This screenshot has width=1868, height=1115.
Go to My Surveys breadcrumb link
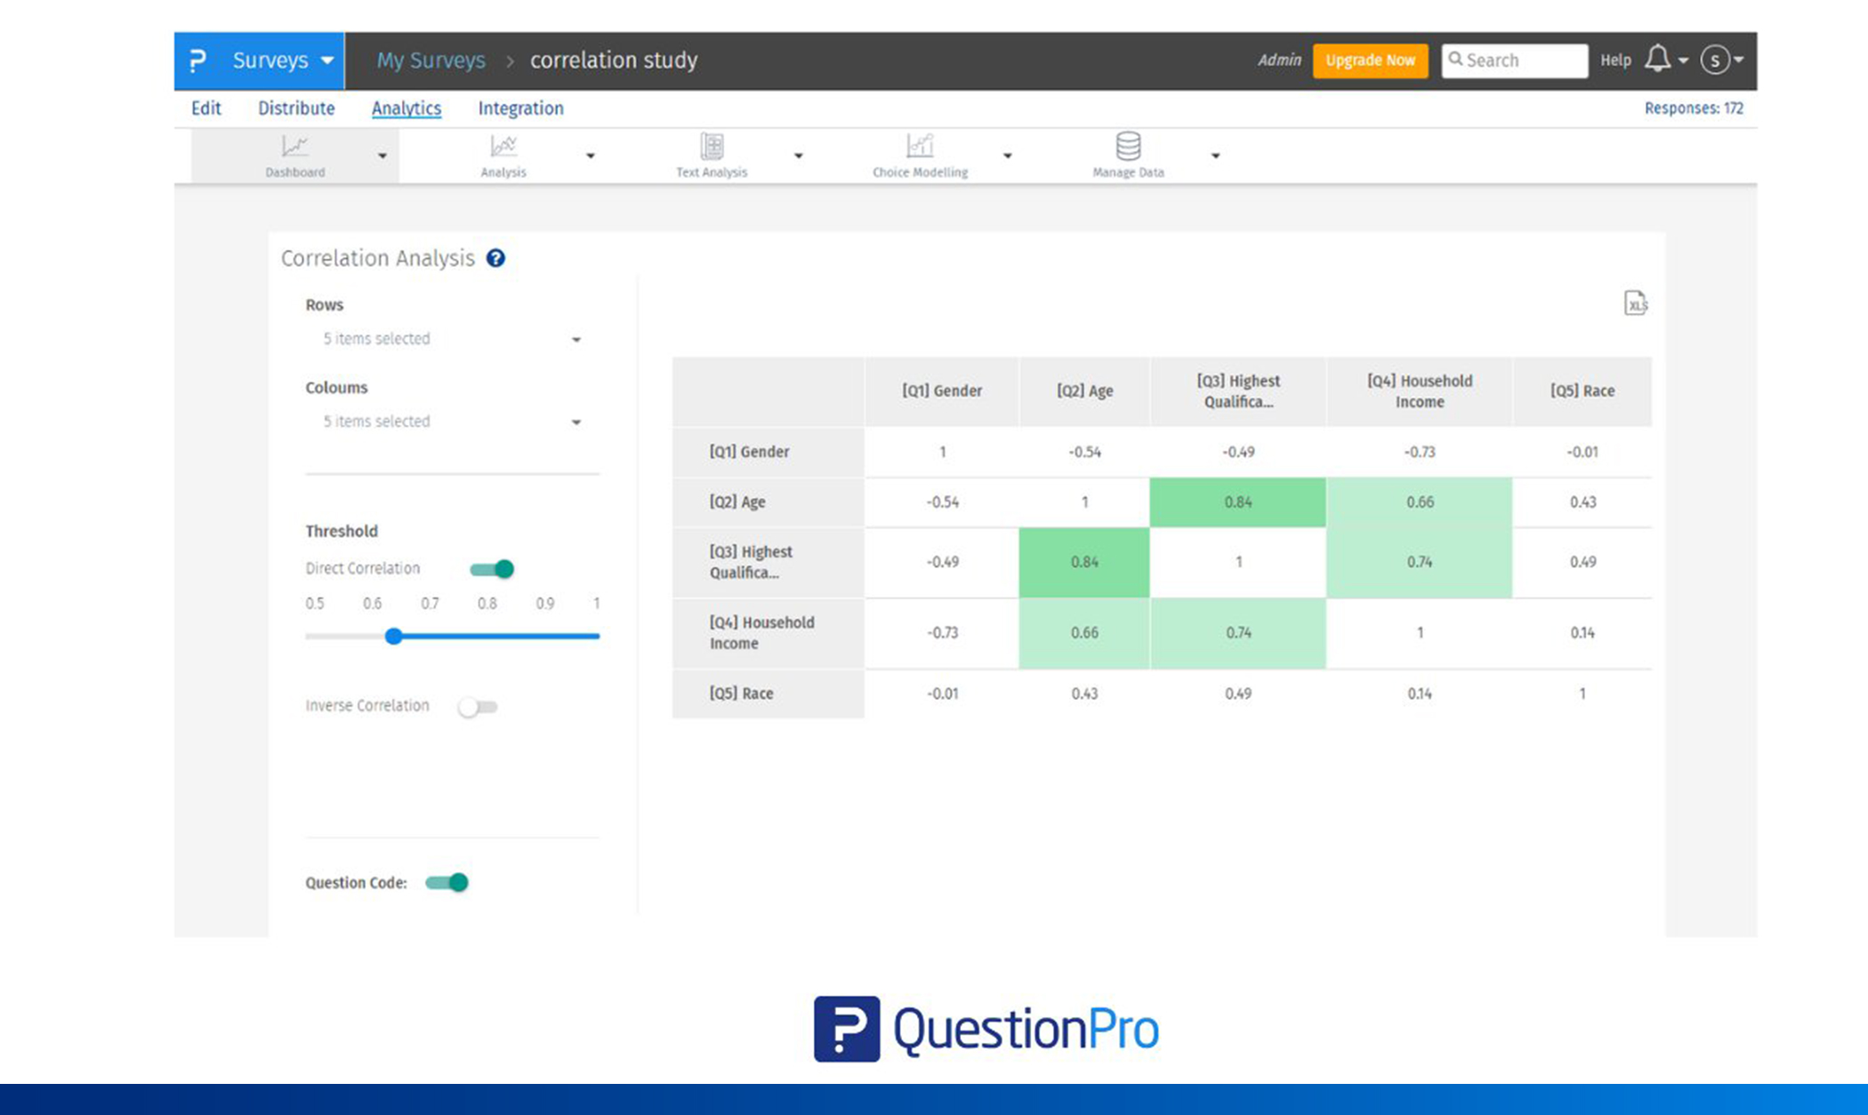point(431,60)
